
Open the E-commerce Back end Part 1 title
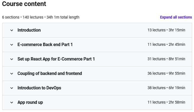tap(45, 45)
